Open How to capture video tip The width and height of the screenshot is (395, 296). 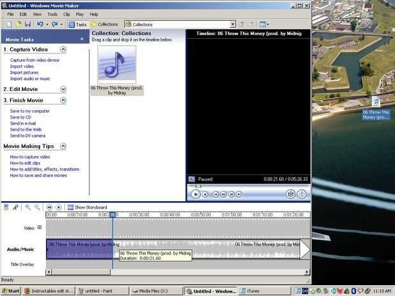(x=30, y=157)
